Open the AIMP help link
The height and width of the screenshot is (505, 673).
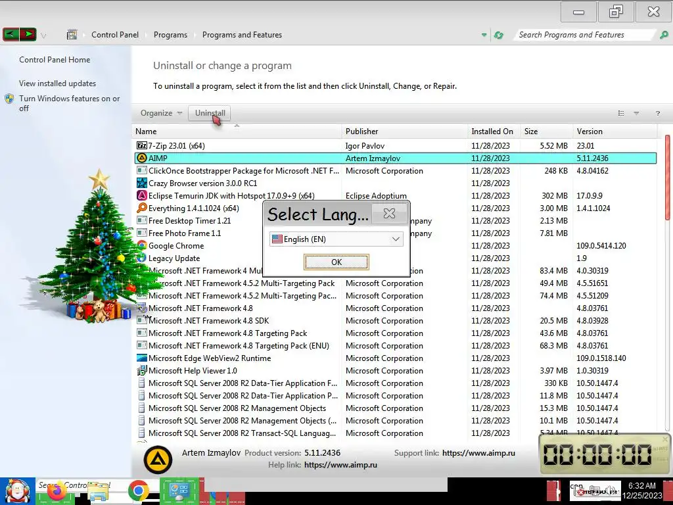click(341, 465)
